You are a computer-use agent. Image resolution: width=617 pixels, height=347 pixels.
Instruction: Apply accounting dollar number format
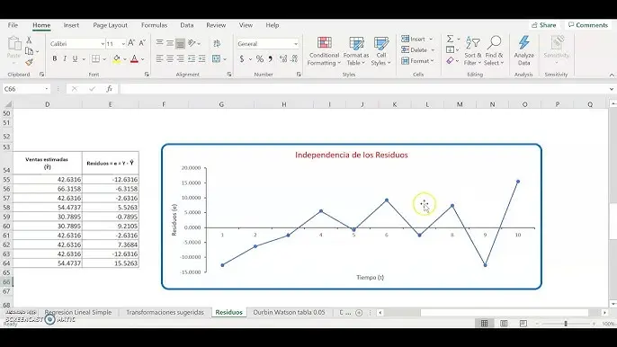point(242,59)
